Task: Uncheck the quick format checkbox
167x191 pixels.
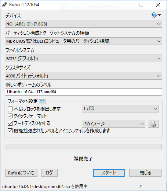Action: tap(10, 116)
